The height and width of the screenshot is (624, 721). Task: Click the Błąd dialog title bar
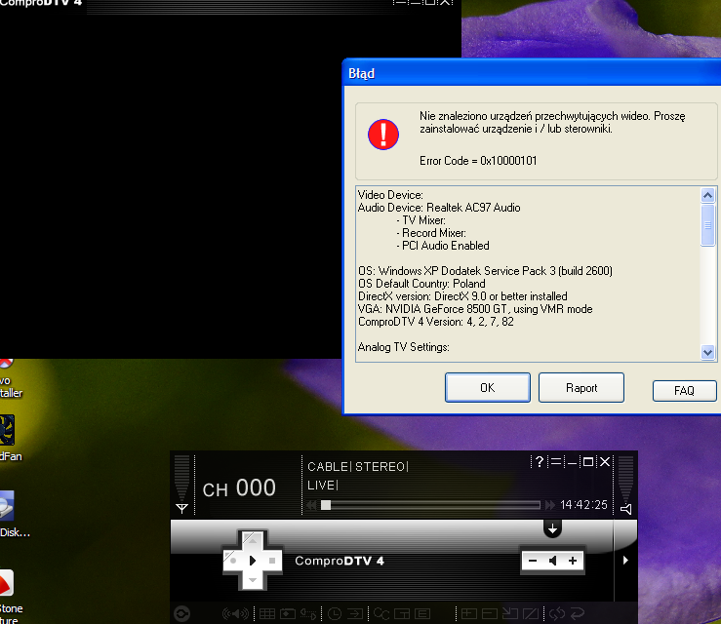click(532, 73)
